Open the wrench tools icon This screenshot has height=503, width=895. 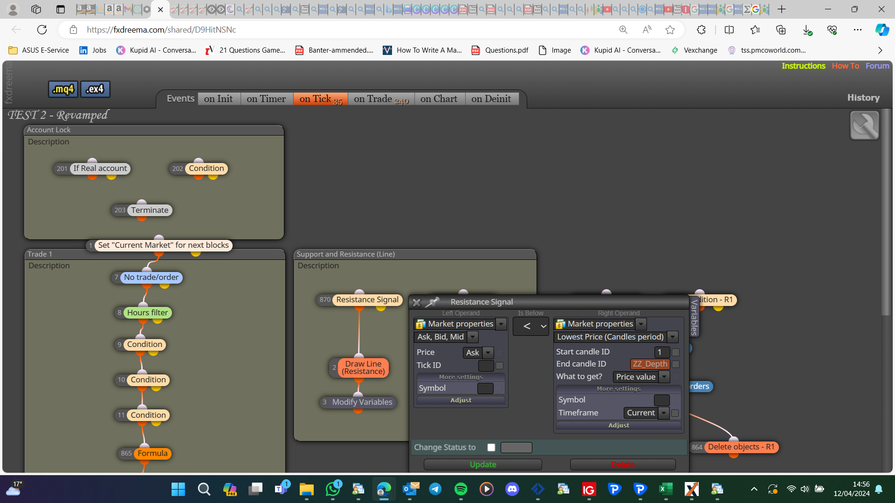864,125
